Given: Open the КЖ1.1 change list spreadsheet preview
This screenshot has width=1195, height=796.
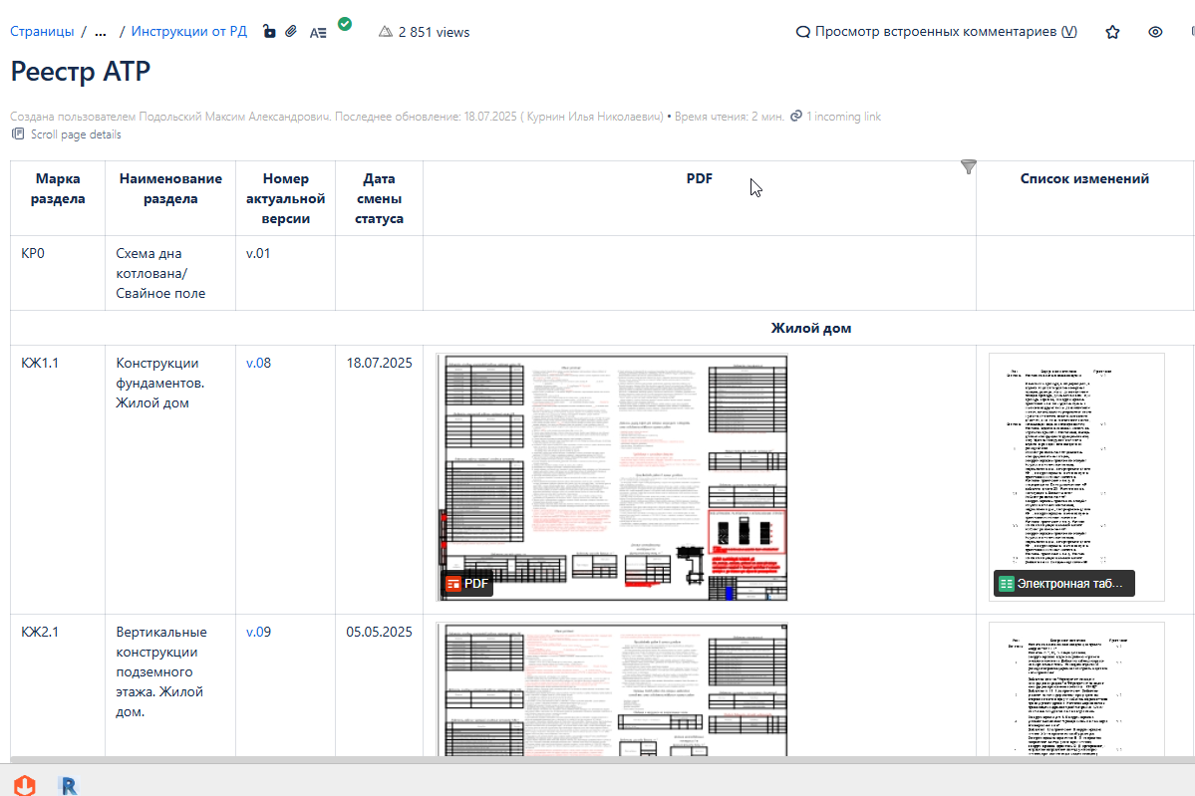Looking at the screenshot, I should pos(1076,477).
